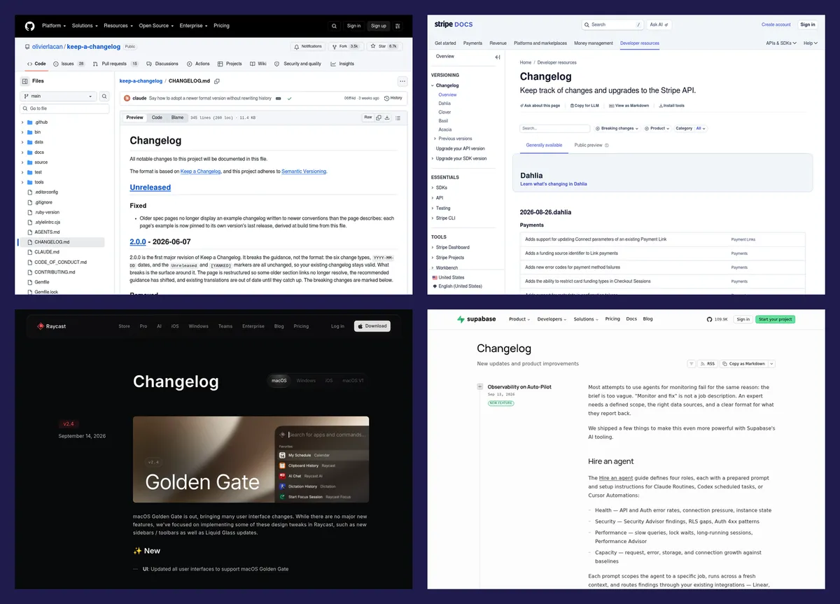This screenshot has width=840, height=604.
Task: Select the Code view tab next to Preview
Action: pyautogui.click(x=157, y=118)
